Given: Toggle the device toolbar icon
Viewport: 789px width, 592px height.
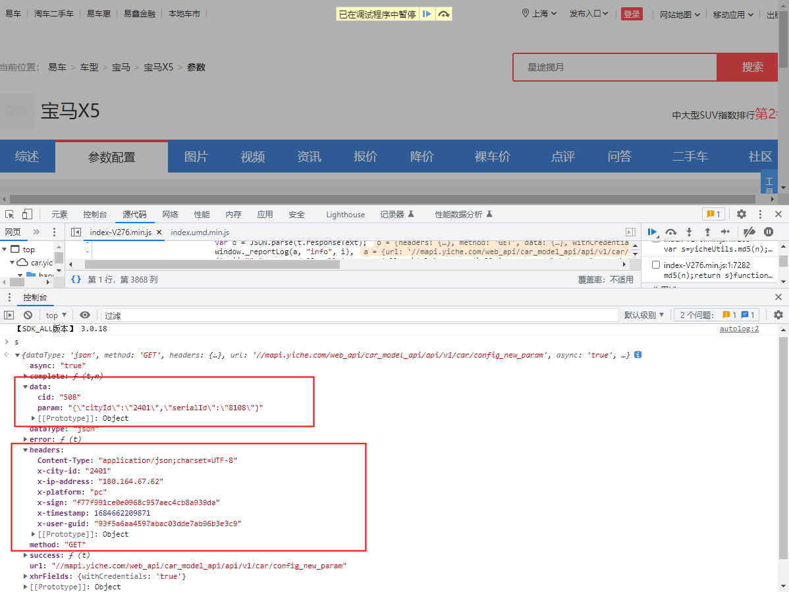Looking at the screenshot, I should (26, 214).
